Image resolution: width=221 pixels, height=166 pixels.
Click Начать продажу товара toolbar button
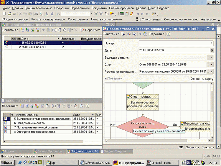point(48,19)
